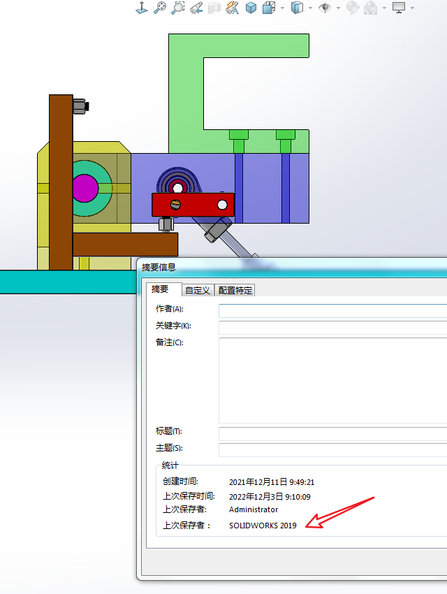This screenshot has height=594, width=447.
Task: Expand the Apply Scene dropdown arrow
Action: (x=384, y=8)
